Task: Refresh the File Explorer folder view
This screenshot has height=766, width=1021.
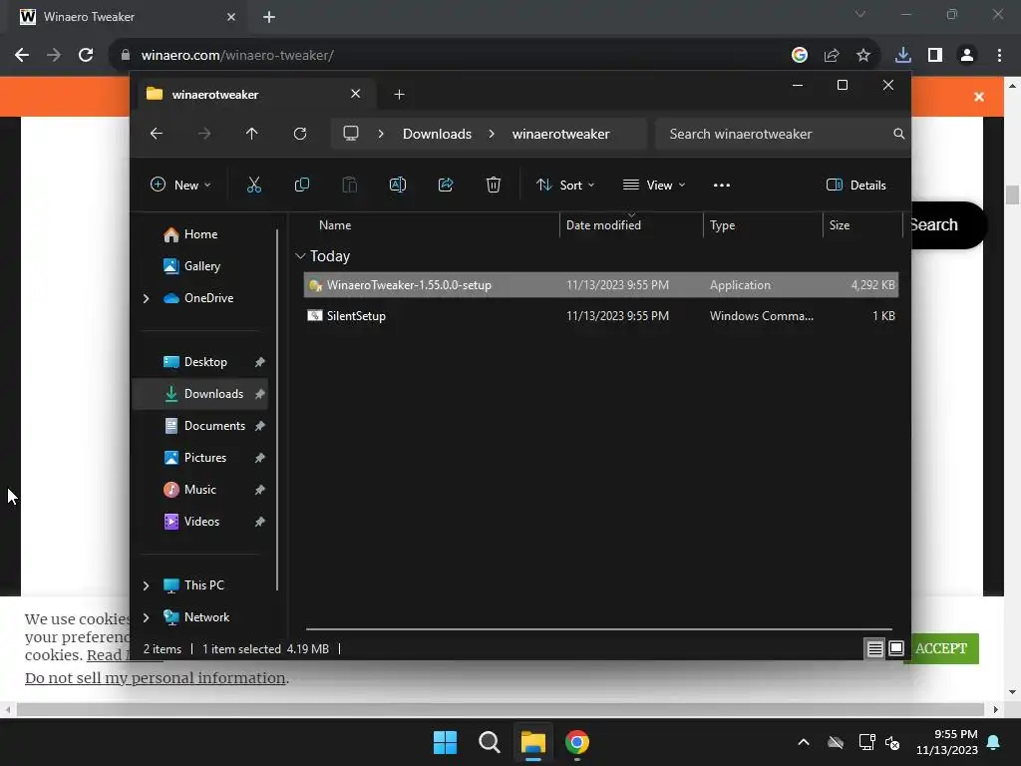Action: pos(300,134)
